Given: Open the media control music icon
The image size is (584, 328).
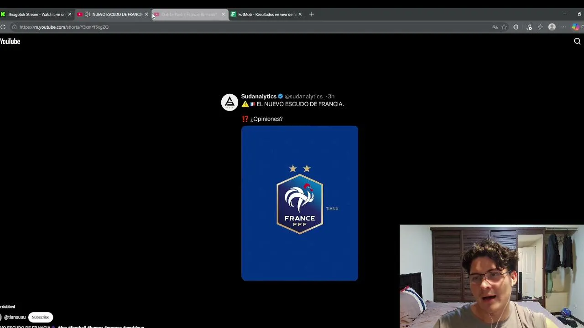Looking at the screenshot, I should 529,27.
